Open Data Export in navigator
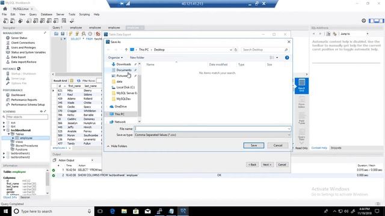This screenshot has width=385, height=216. click(19, 57)
